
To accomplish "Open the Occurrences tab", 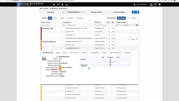I will [x=74, y=52].
